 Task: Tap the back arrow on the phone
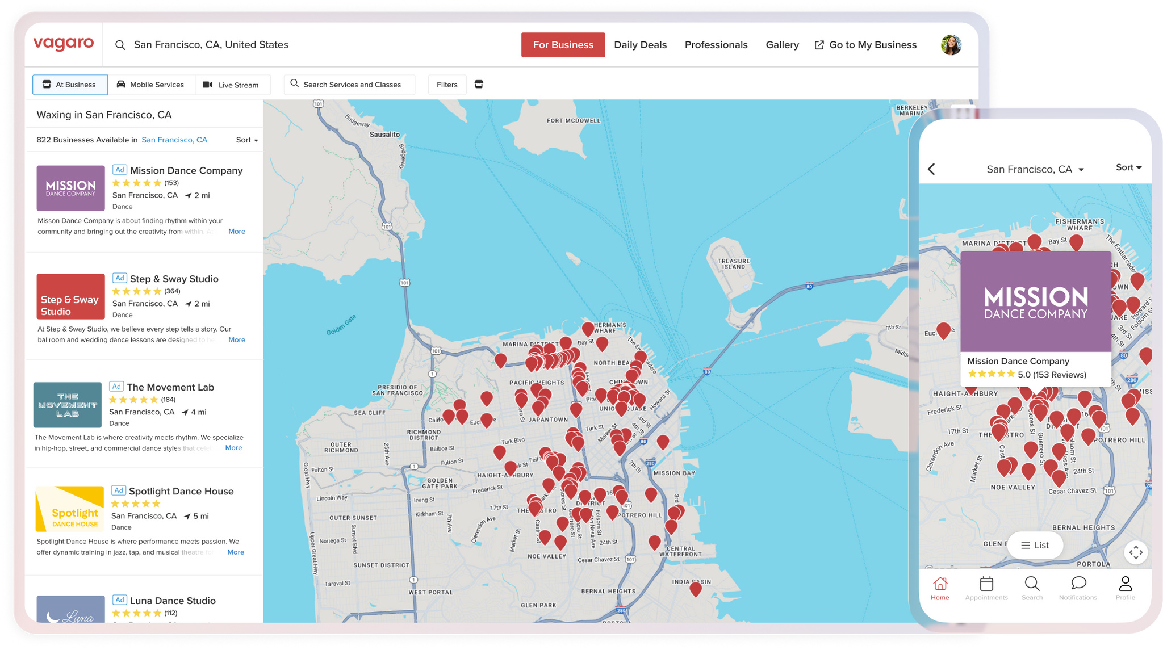pyautogui.click(x=931, y=169)
